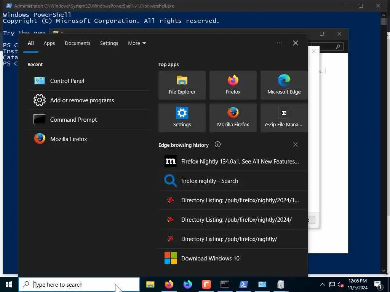Open the File Explorer top app tile
This screenshot has width=390, height=292.
coord(182,85)
